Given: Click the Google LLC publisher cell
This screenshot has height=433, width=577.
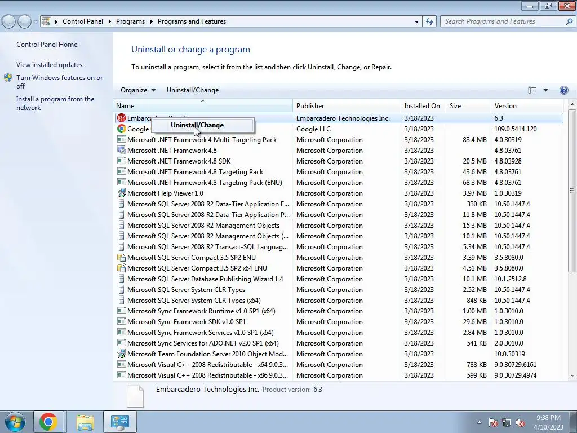Looking at the screenshot, I should click(x=313, y=129).
